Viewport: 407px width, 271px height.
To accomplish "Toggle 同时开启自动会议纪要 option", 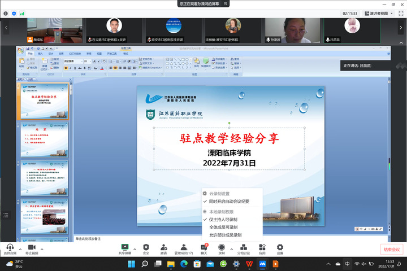I will pos(229,201).
